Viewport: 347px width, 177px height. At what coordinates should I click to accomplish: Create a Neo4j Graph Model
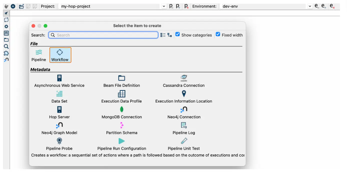click(59, 128)
